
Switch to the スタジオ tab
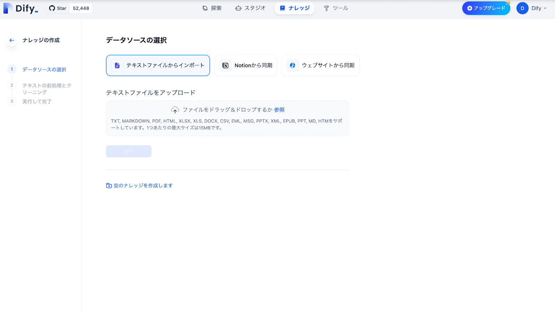click(250, 8)
